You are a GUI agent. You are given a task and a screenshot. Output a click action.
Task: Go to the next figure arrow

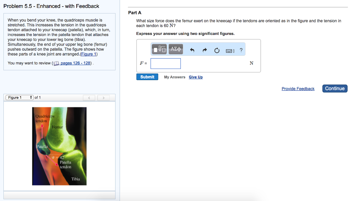point(103,98)
